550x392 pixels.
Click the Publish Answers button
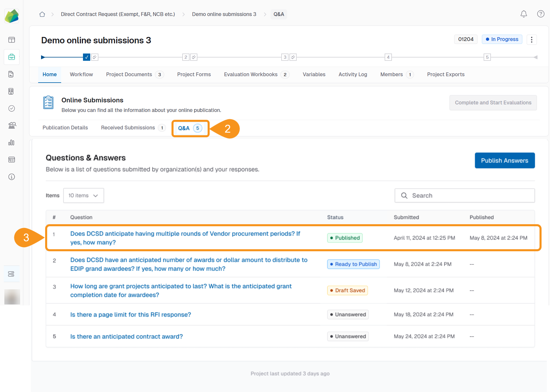pyautogui.click(x=504, y=161)
